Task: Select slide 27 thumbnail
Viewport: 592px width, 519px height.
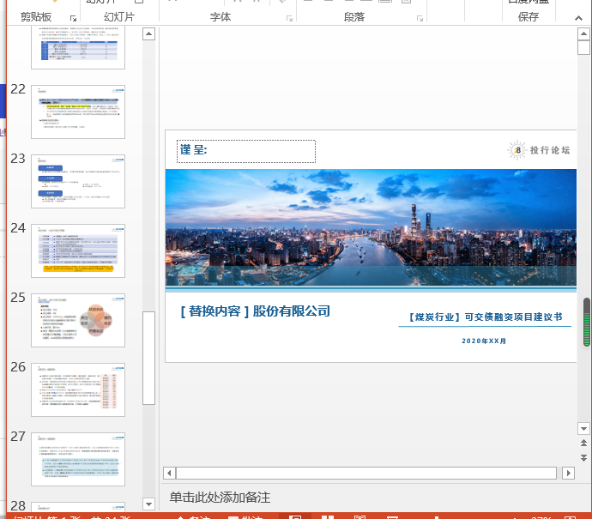Action: [x=78, y=459]
